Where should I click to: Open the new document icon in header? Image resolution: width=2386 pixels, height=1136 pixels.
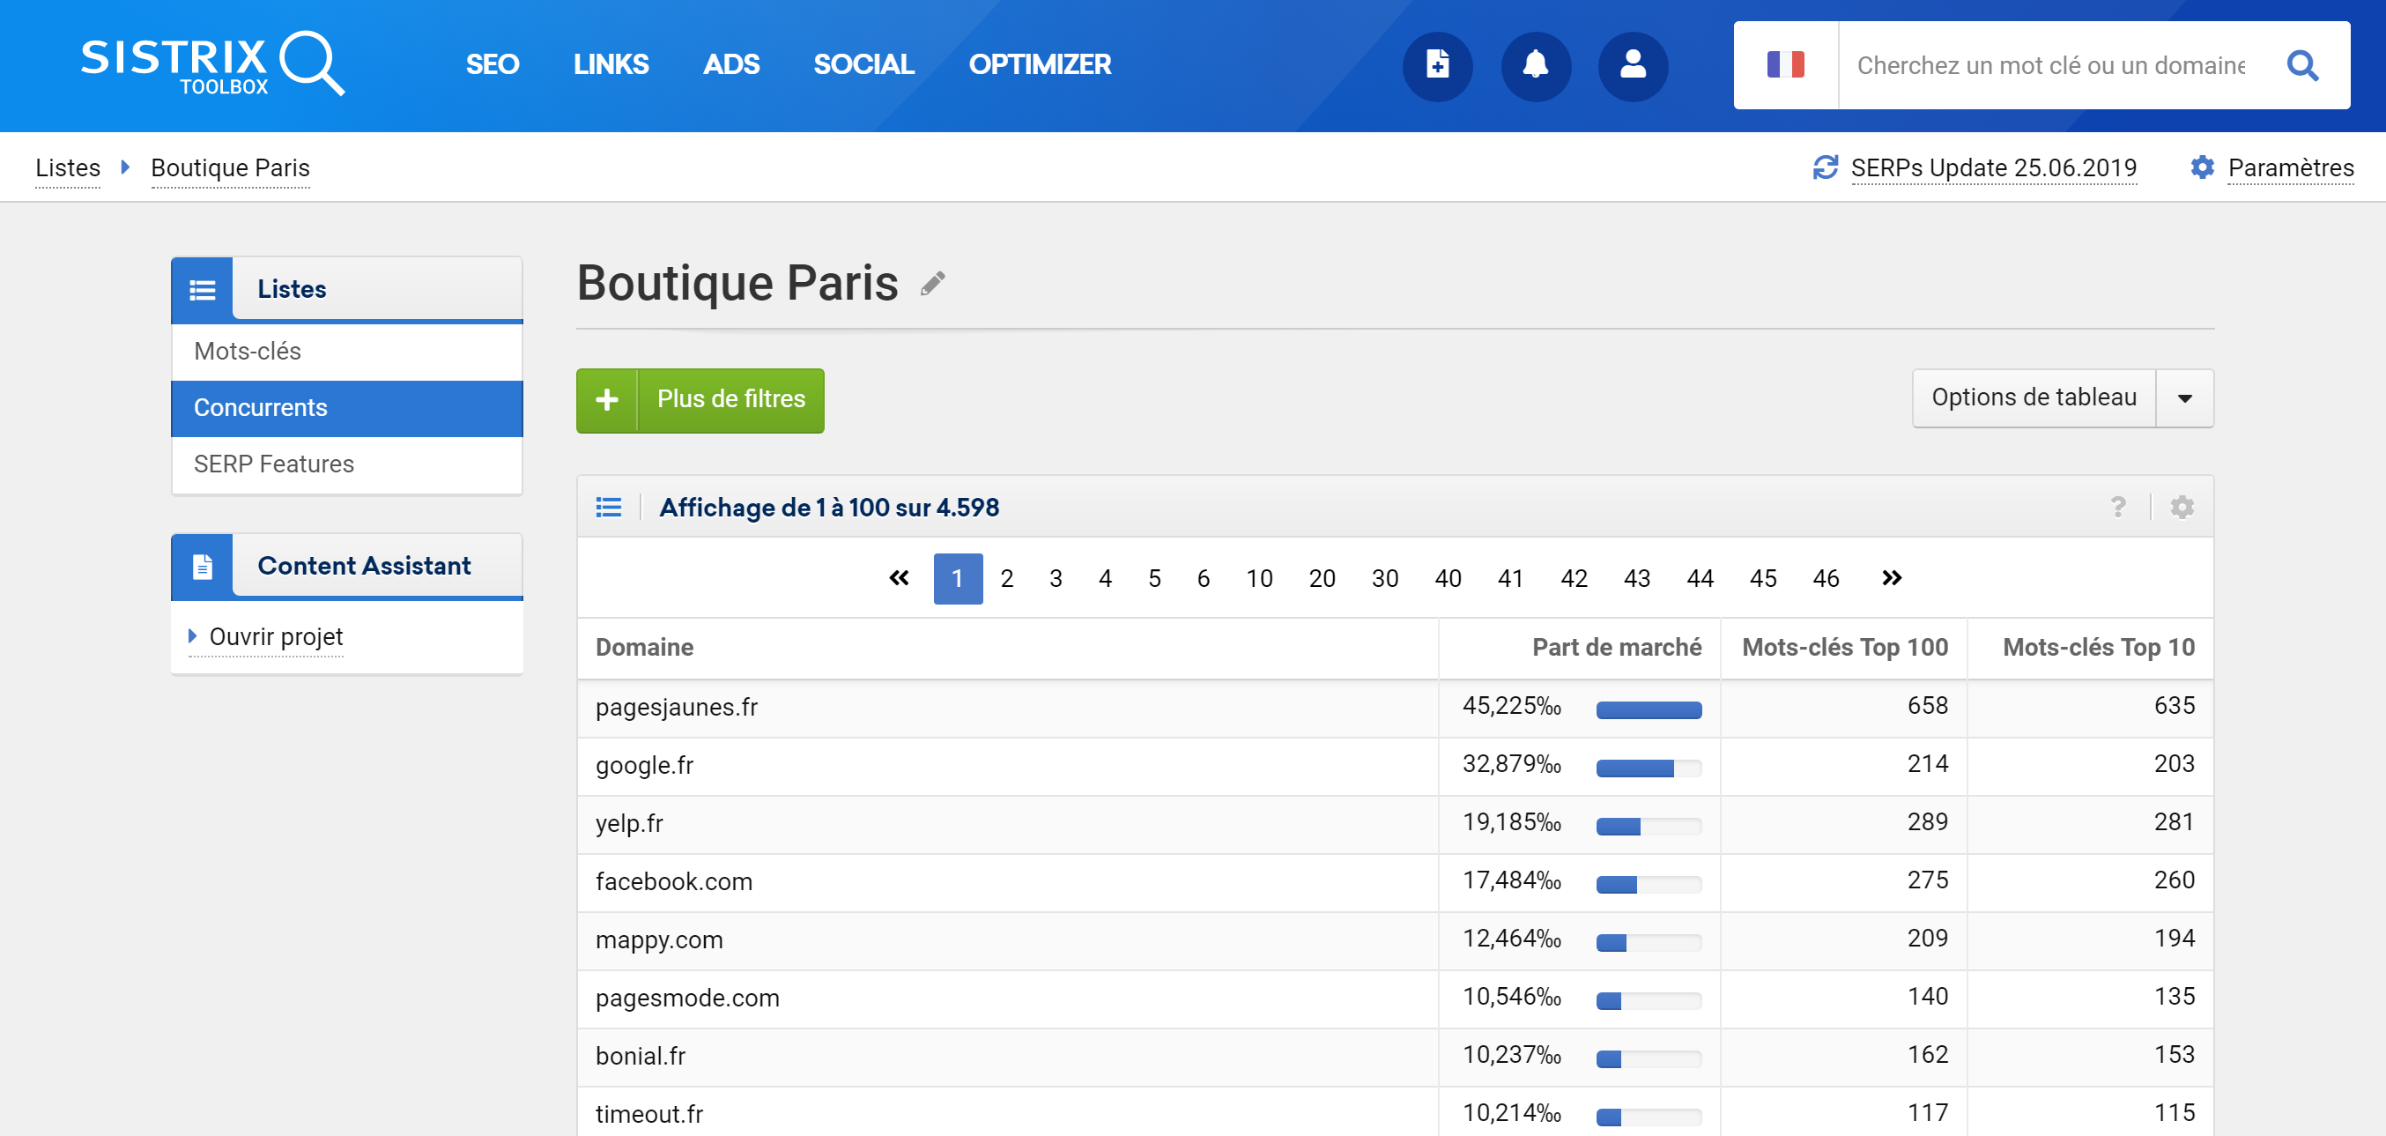(1438, 66)
